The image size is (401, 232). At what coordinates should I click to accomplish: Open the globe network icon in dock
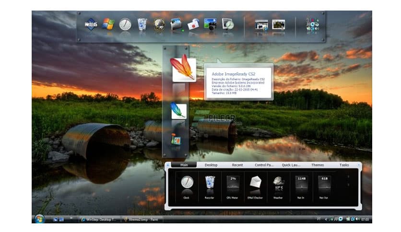[x=159, y=24]
